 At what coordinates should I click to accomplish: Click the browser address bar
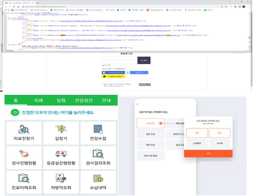tap(121, 7)
